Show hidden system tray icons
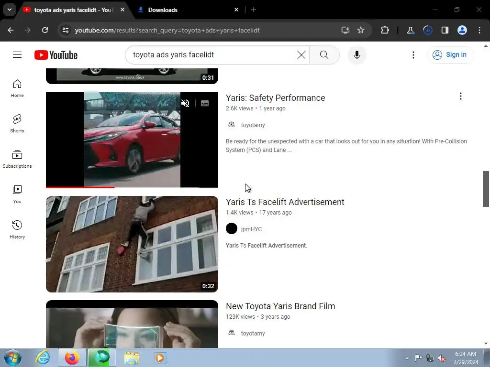Image resolution: width=490 pixels, height=367 pixels. pos(407,358)
